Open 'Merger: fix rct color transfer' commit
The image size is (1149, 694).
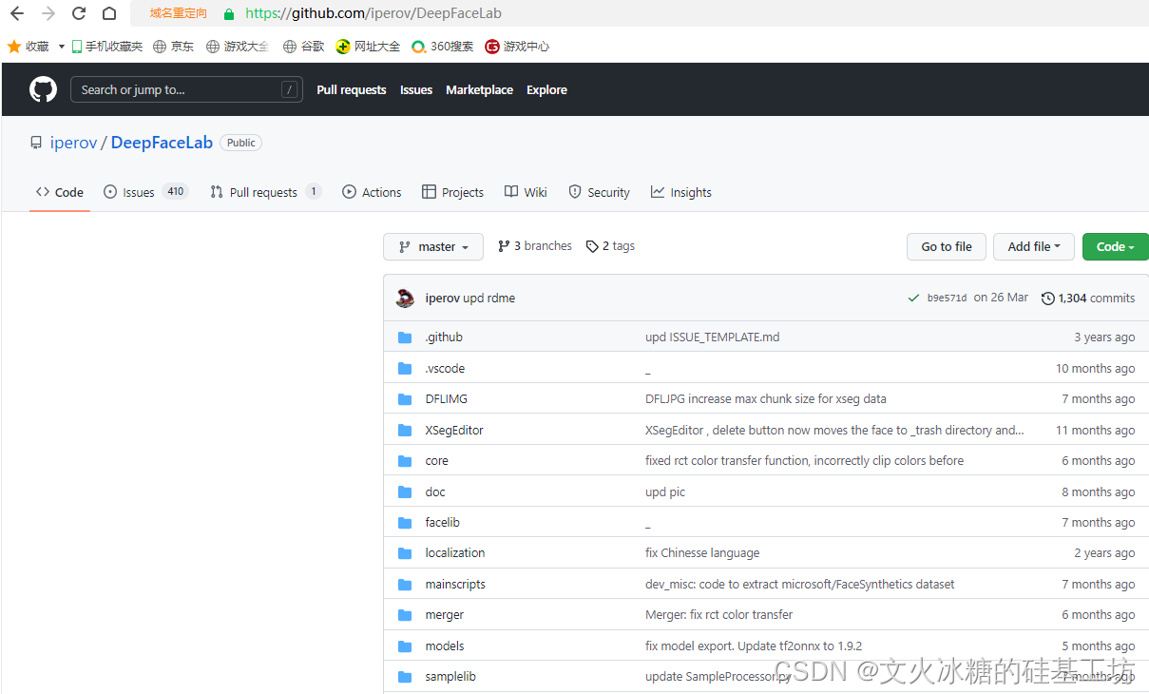pos(718,615)
